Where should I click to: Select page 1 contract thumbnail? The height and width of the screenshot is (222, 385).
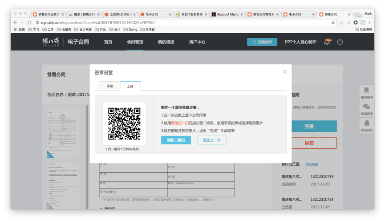(63, 134)
